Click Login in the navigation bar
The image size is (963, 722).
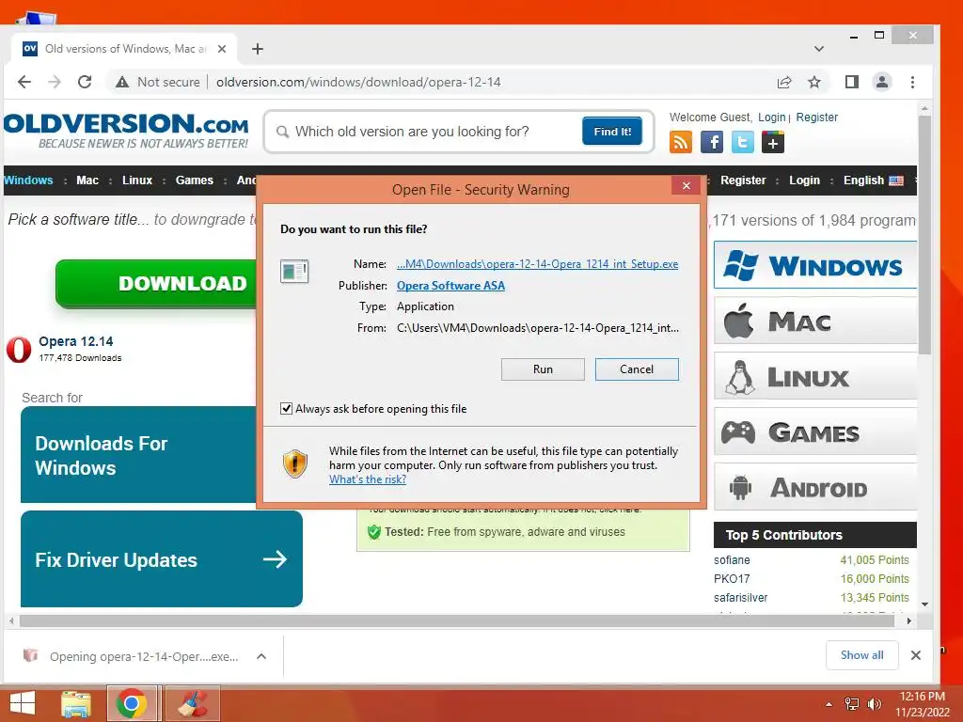click(805, 180)
